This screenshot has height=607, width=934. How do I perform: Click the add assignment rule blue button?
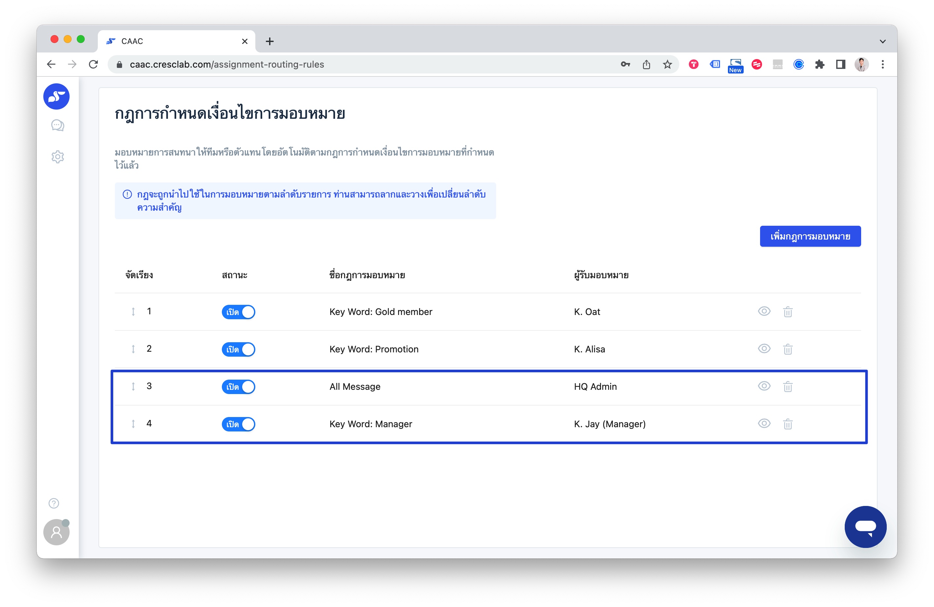810,236
